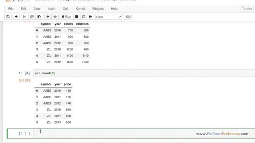The image size is (255, 143).
Task: Click the price value 540
Action: pos(68,110)
